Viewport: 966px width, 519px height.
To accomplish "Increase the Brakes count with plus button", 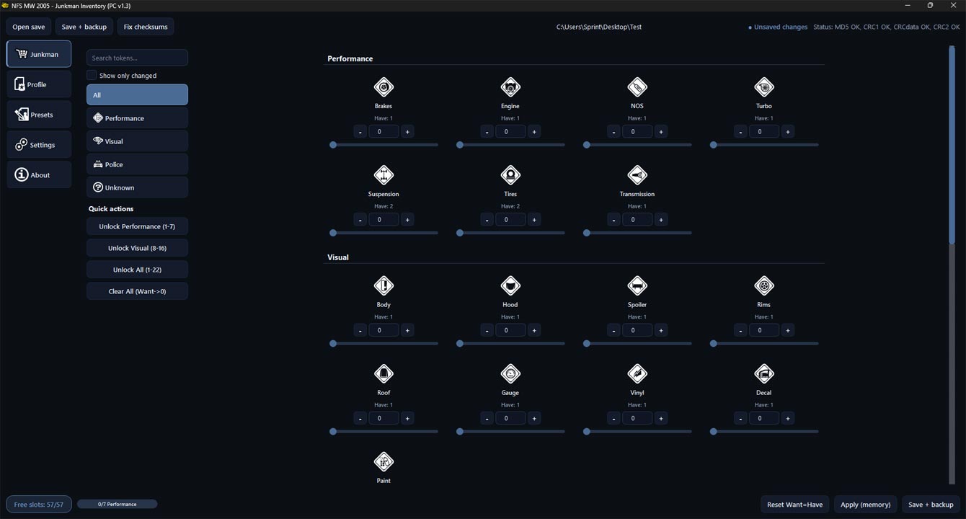I will point(407,132).
